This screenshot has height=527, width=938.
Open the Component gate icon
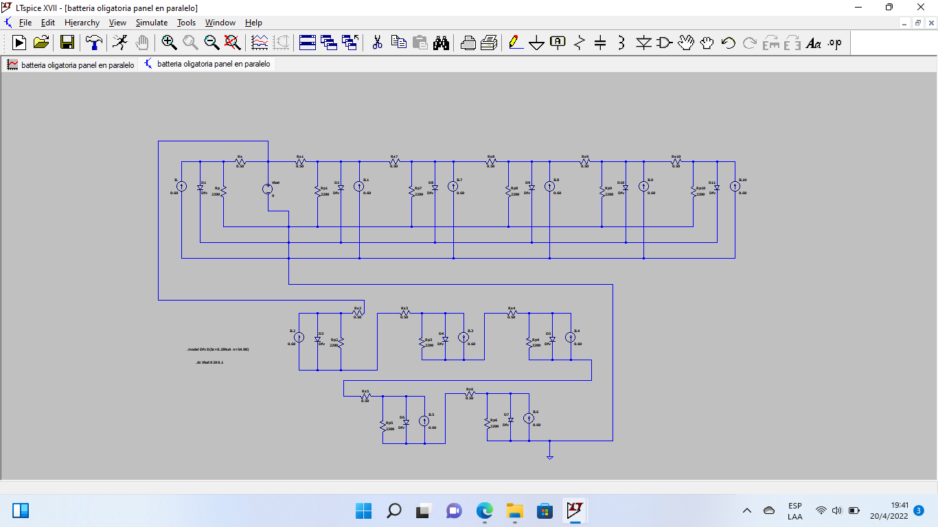click(665, 43)
